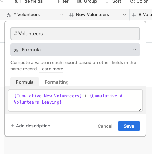Image resolution: width=152 pixels, height=154 pixels.
Task: Open the New Volunteers column dropdown chevron
Action: 124,15
